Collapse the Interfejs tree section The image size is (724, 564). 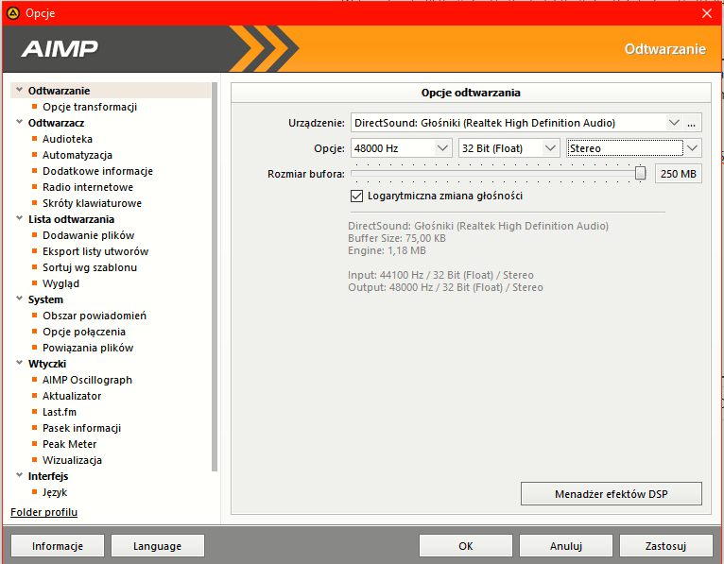coord(20,475)
